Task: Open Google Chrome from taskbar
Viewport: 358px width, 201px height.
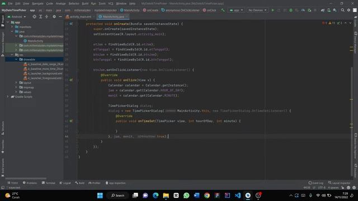Action: [x=207, y=195]
